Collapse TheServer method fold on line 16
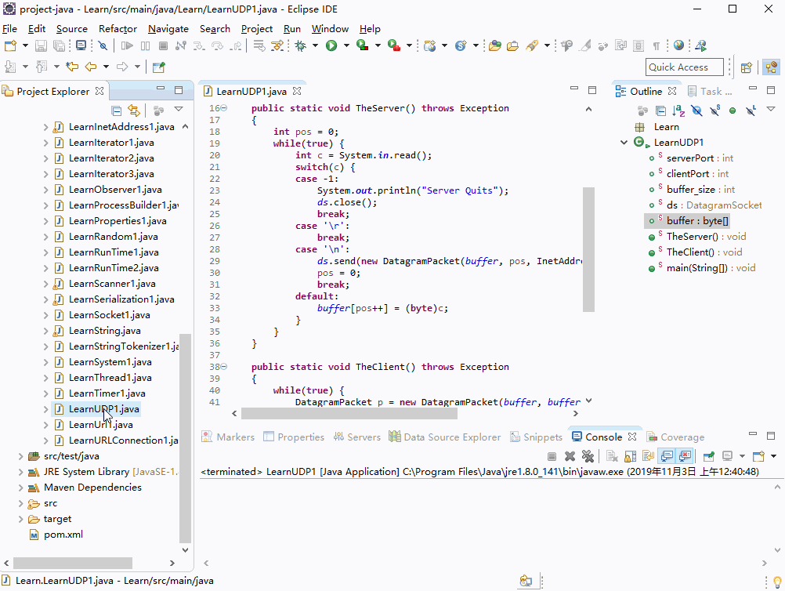Viewport: 785px width, 591px height. tap(224, 107)
